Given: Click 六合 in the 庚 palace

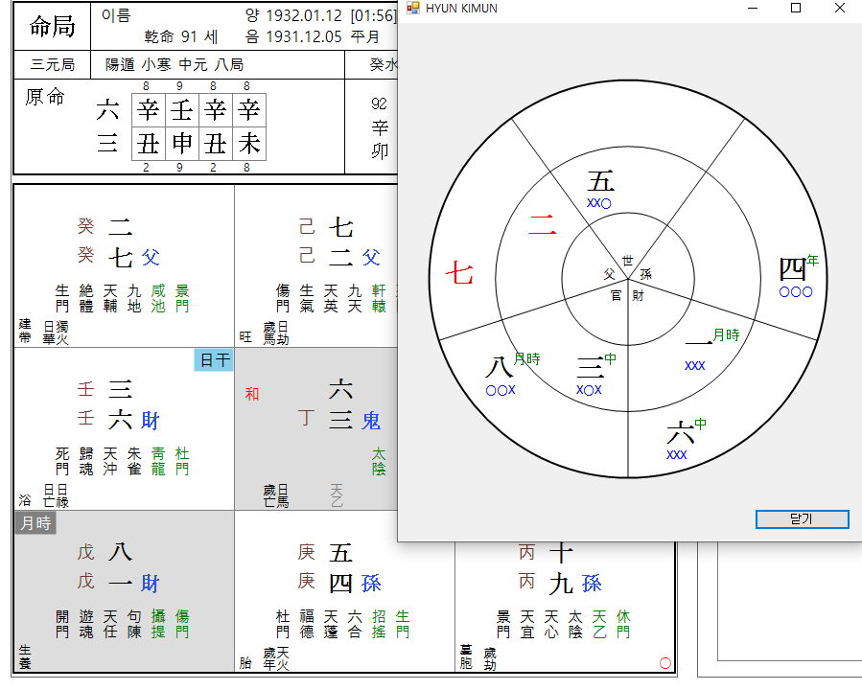Looking at the screenshot, I should point(355,624).
